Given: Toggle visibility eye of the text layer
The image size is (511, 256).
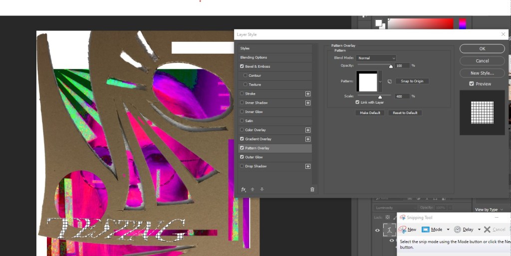Looking at the screenshot, I should (378, 230).
